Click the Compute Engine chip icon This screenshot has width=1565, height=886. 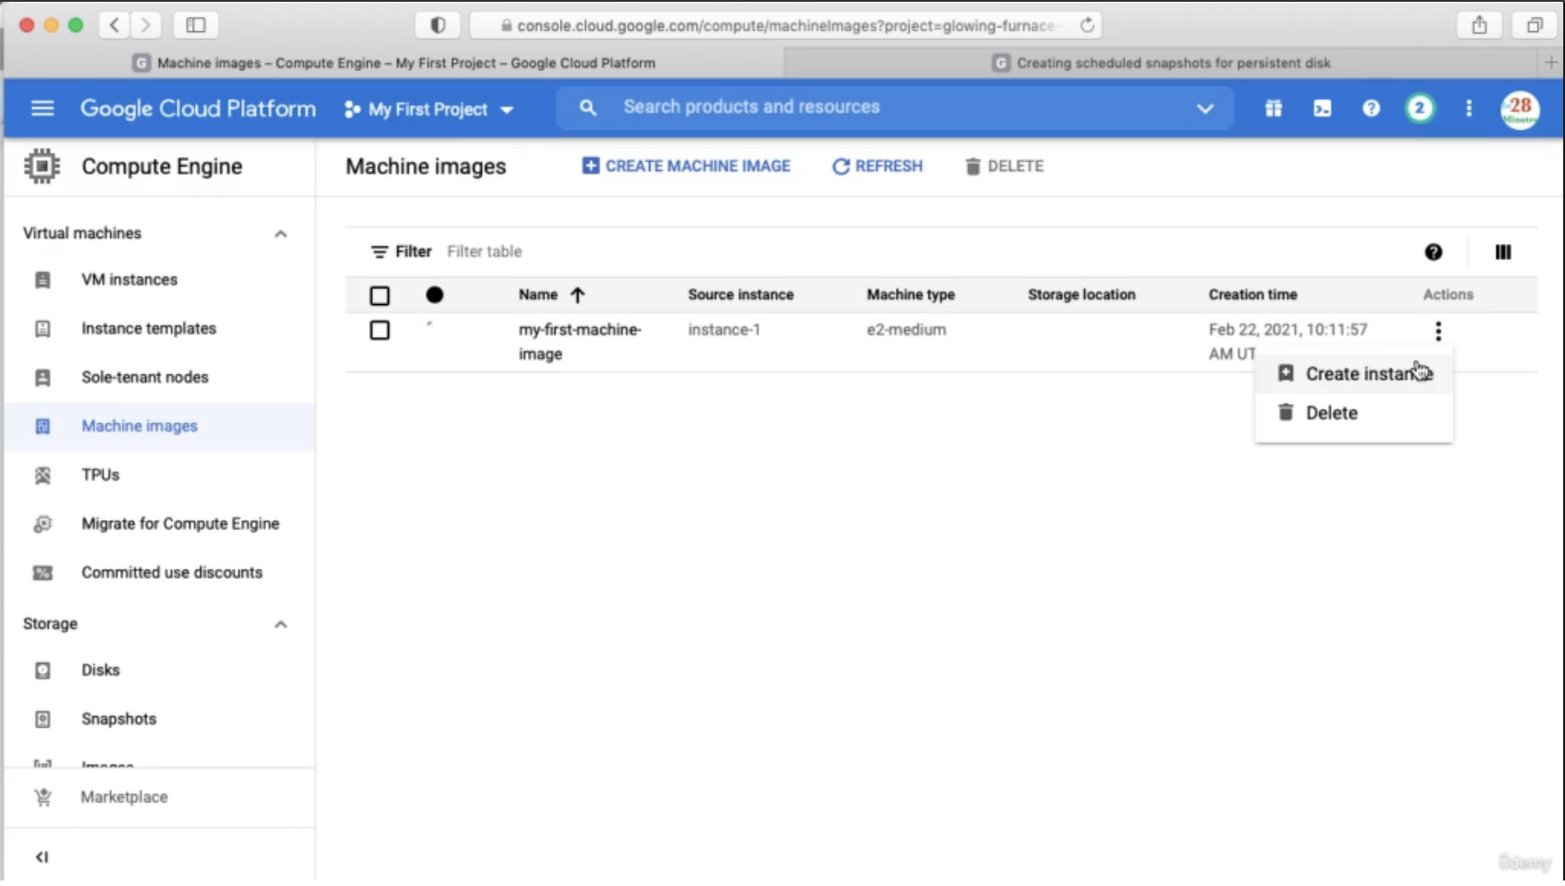(x=41, y=166)
